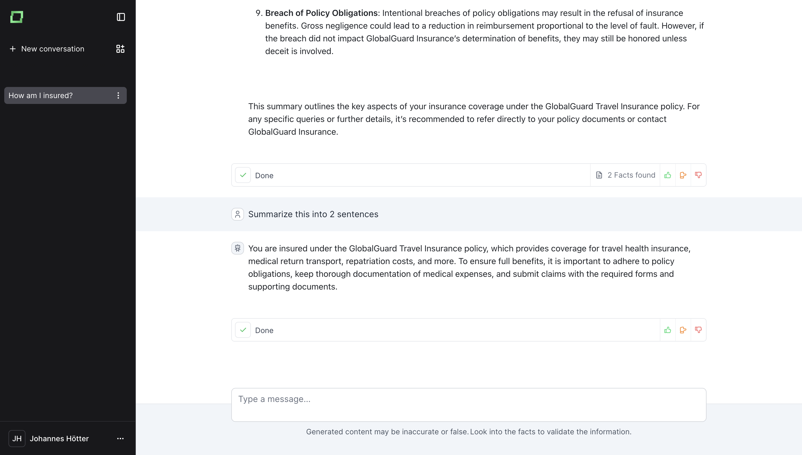Open options menu for 'How am I insured?'
Viewport: 802px width, 455px height.
[118, 96]
